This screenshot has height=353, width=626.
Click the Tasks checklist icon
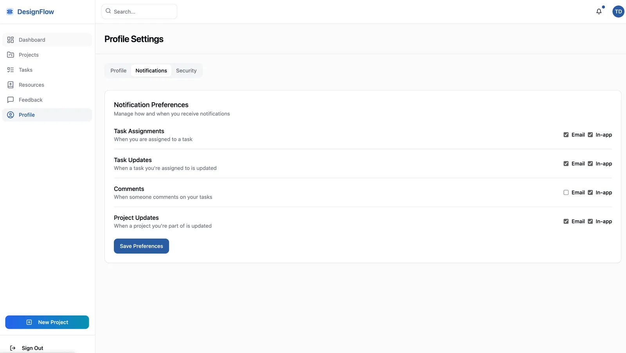pos(11,70)
